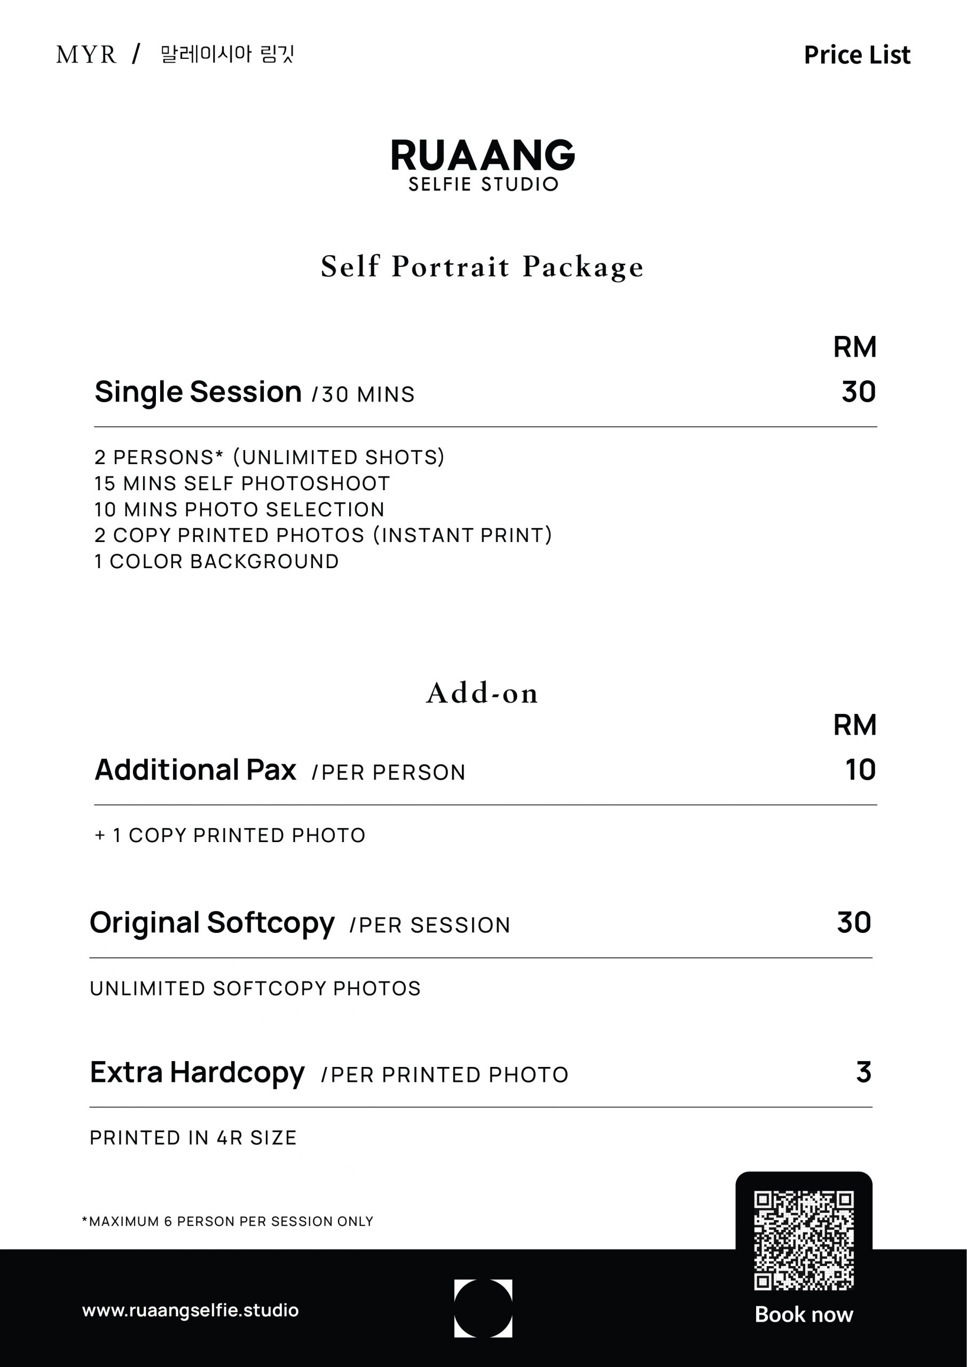Click the Single Session price 30

858,392
